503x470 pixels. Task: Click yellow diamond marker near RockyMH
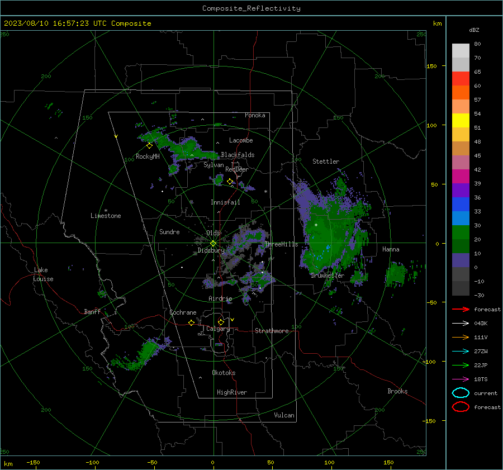coord(149,146)
